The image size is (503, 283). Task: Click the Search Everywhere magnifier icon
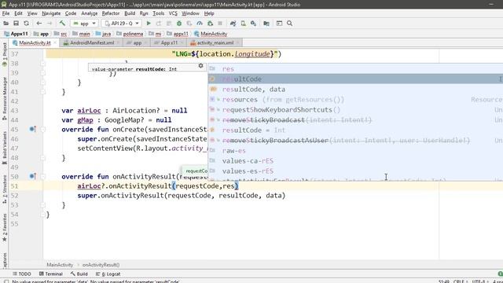coord(289,24)
